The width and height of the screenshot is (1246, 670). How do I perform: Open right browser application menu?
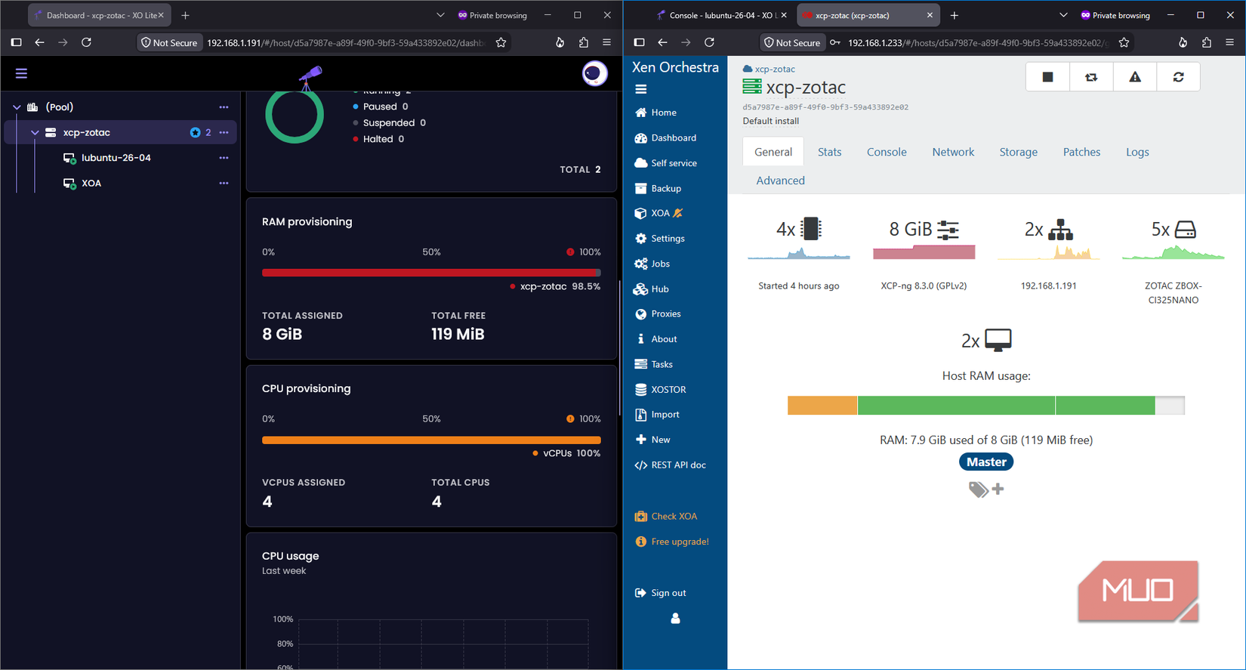pyautogui.click(x=1229, y=42)
